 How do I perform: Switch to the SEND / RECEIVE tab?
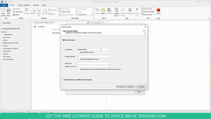24,5
